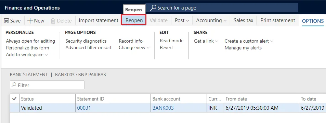Click Revert under Edit

(x=166, y=47)
